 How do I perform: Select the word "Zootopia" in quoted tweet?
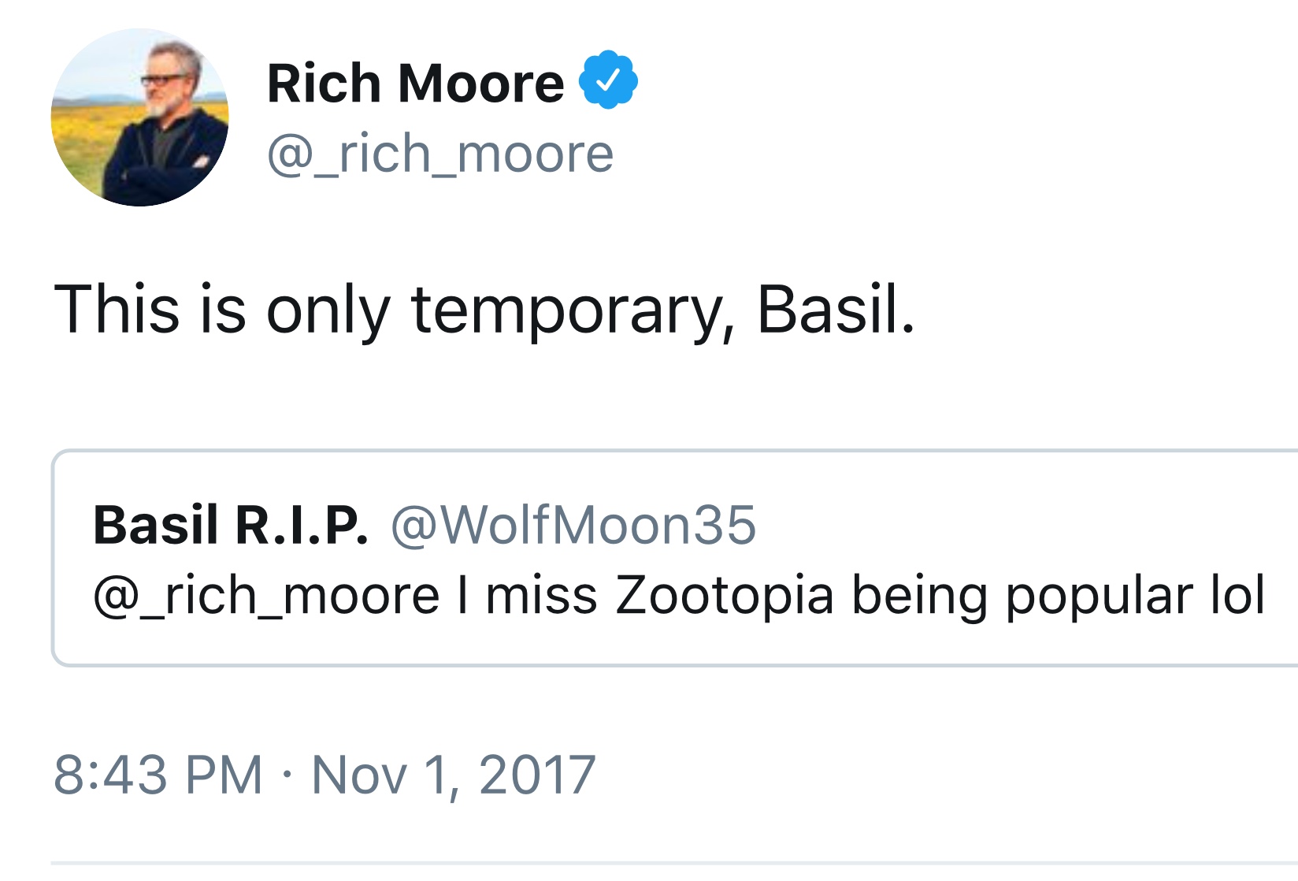click(724, 595)
